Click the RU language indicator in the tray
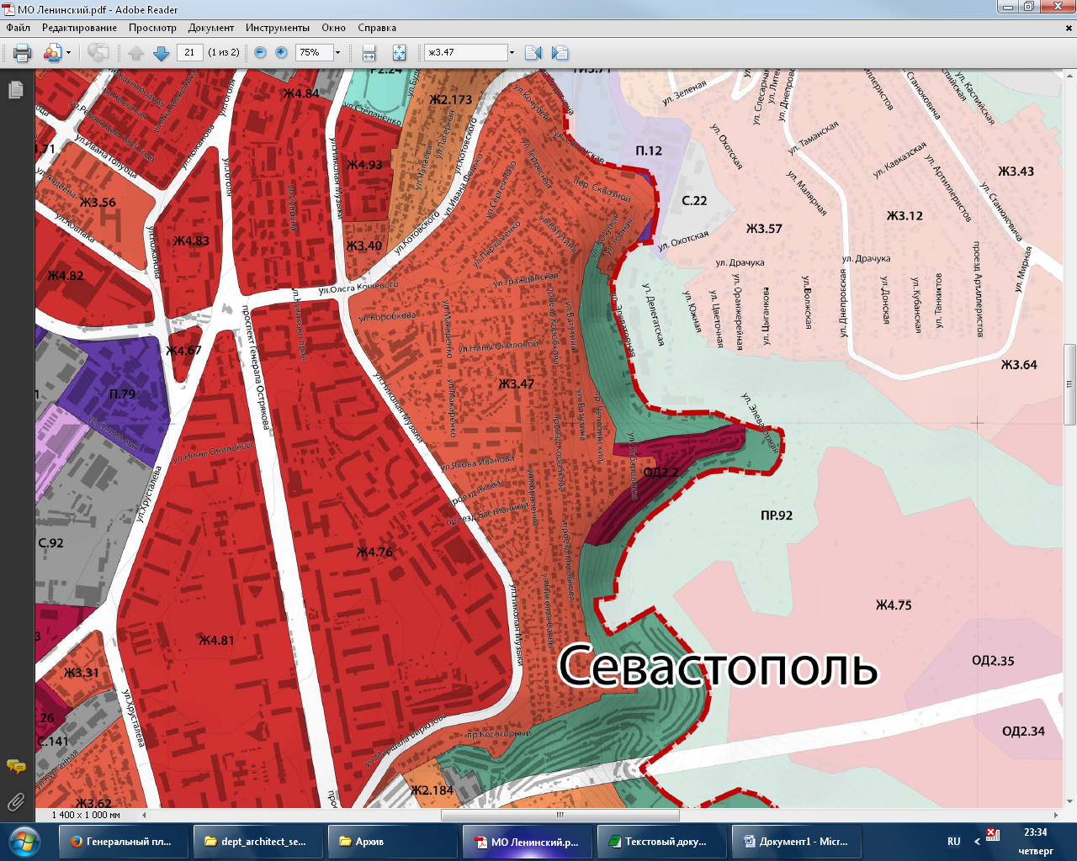Screen dimensions: 1077x861 click(x=954, y=842)
